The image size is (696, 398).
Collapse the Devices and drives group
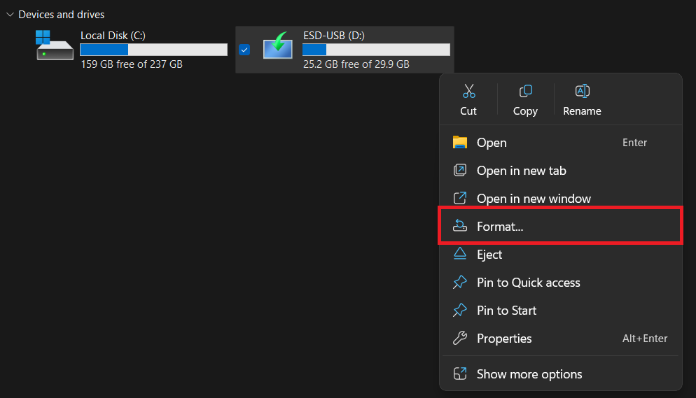10,15
